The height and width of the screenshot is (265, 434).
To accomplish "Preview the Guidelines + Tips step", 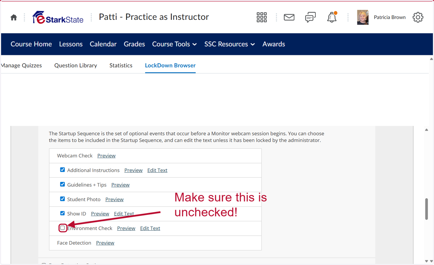I will point(120,184).
